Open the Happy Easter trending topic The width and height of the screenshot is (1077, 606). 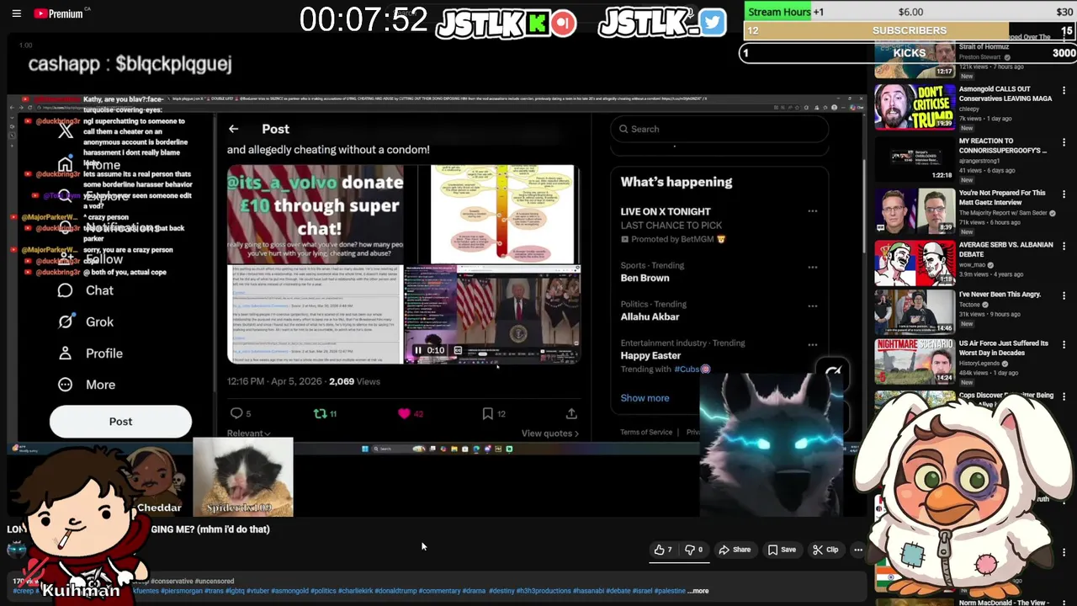(x=650, y=355)
